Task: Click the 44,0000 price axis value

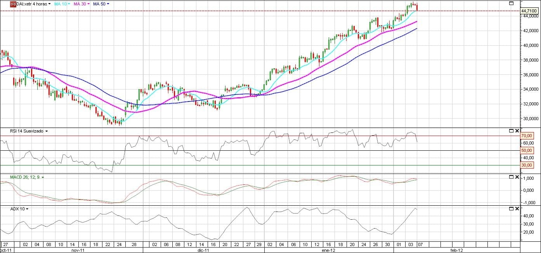Action: tap(530, 16)
